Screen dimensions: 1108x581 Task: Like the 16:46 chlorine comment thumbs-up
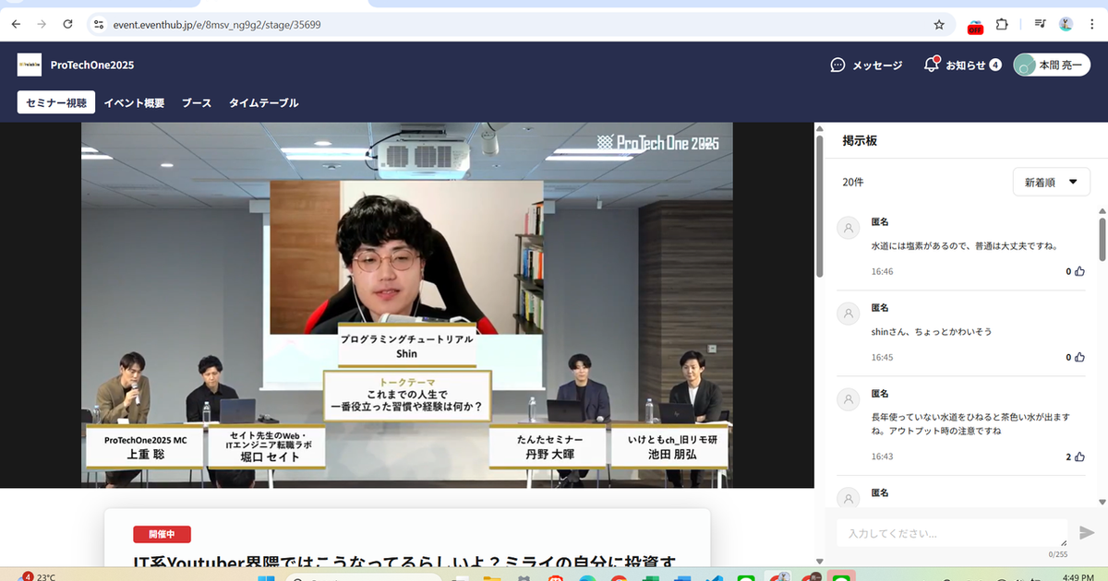click(x=1079, y=272)
